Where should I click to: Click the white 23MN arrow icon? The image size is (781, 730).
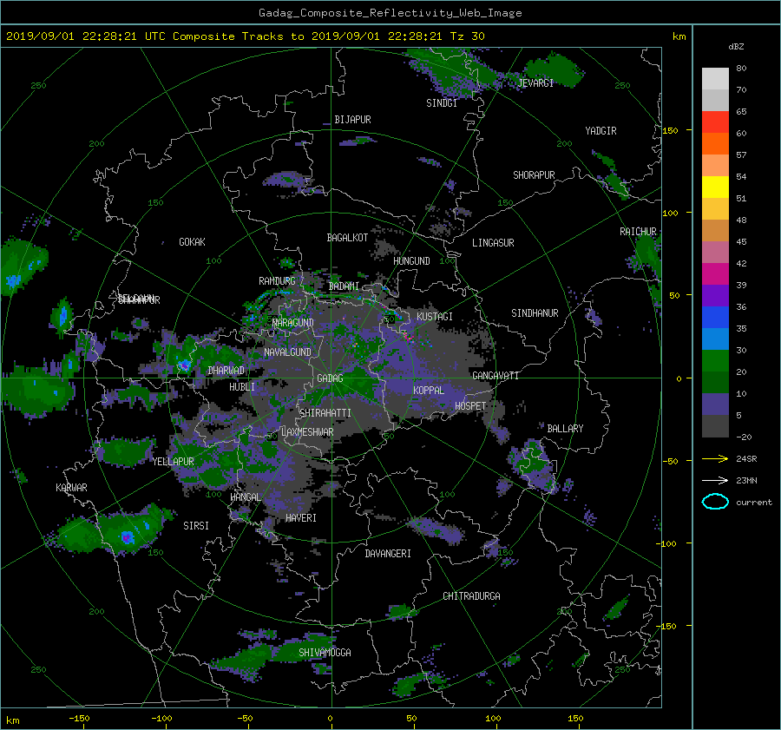point(715,480)
